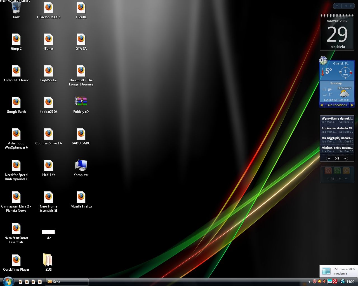Select the GADU GADU desktop icon

(81, 137)
